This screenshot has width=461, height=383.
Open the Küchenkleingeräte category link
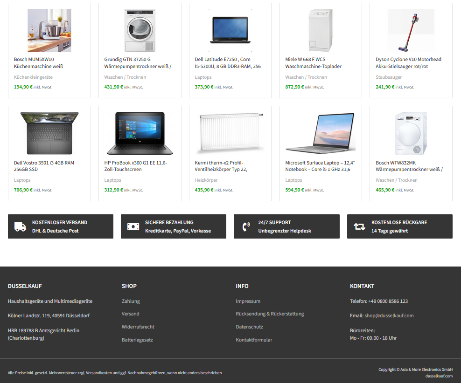click(x=33, y=77)
